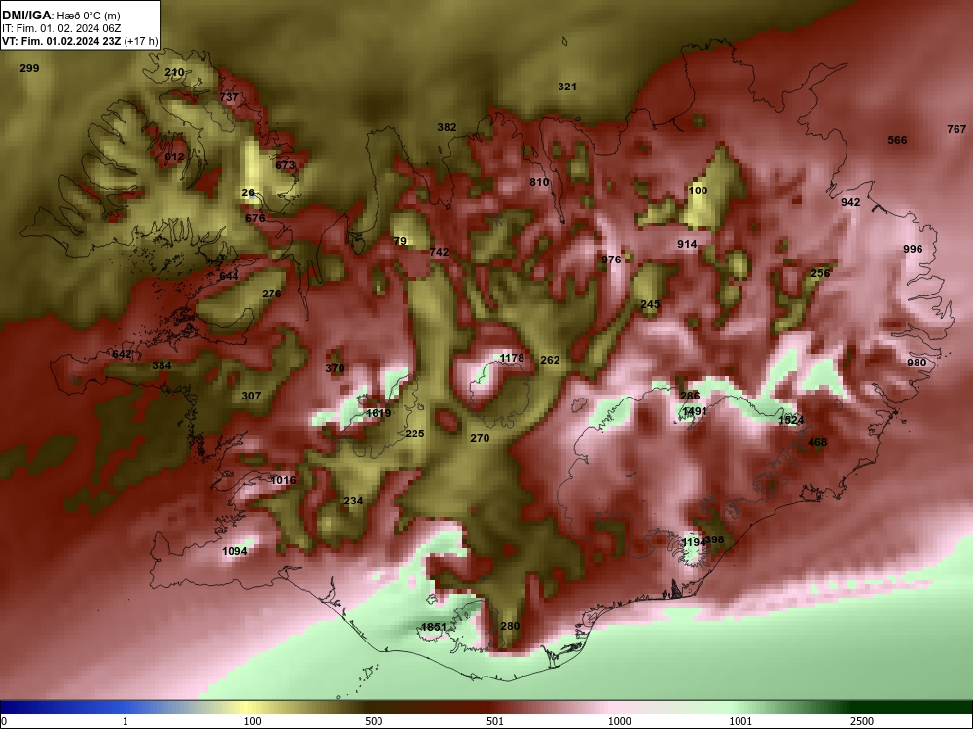Screen dimensions: 973x729
Task: Click the color scale tick label 0
Action: [4, 721]
